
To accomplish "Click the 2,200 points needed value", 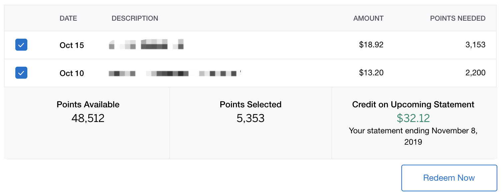I will pyautogui.click(x=476, y=73).
